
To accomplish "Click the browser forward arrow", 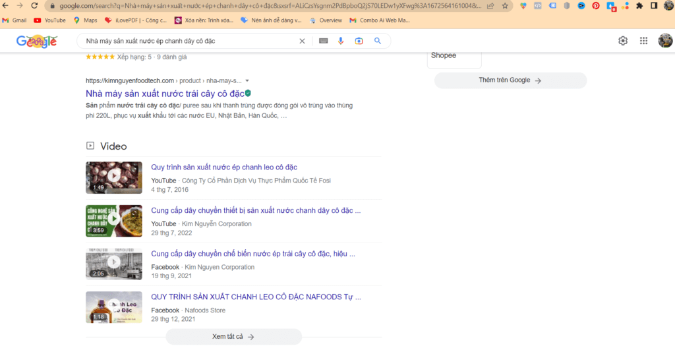I will (20, 5).
